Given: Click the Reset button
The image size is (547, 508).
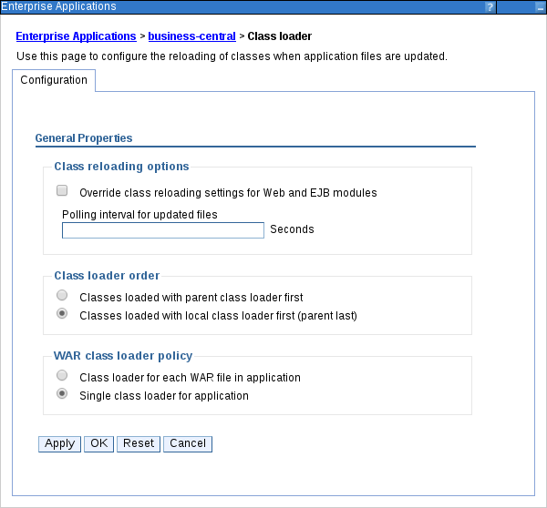Looking at the screenshot, I should [x=139, y=443].
